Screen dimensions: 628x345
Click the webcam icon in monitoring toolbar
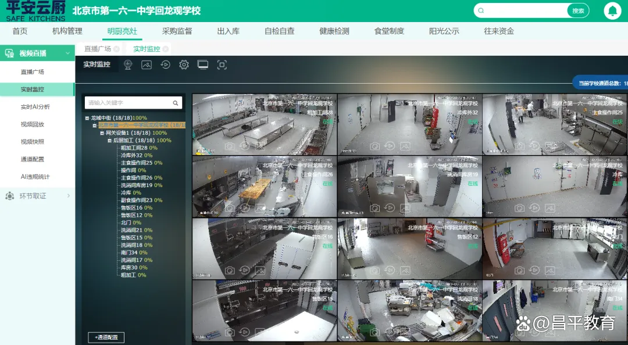(128, 65)
